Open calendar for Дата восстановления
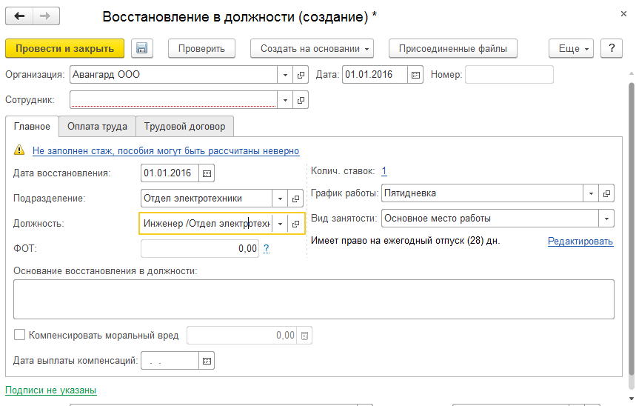 pyautogui.click(x=207, y=173)
